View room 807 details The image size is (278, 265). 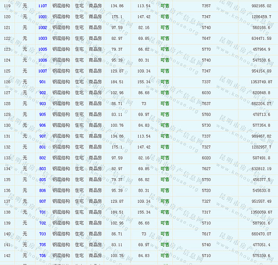(43, 201)
